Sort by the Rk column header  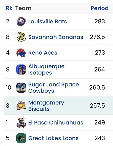[9, 8]
